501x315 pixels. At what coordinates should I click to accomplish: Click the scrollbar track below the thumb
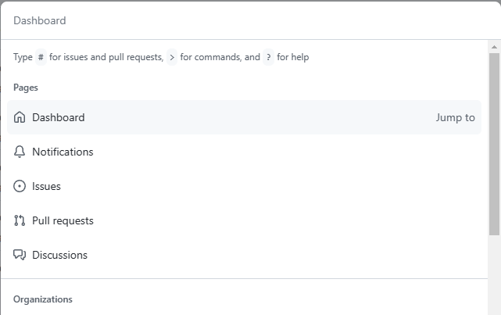click(494, 274)
